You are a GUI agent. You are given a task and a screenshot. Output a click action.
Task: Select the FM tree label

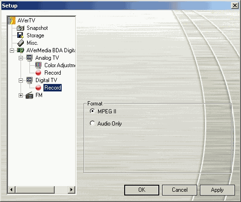tap(39, 95)
